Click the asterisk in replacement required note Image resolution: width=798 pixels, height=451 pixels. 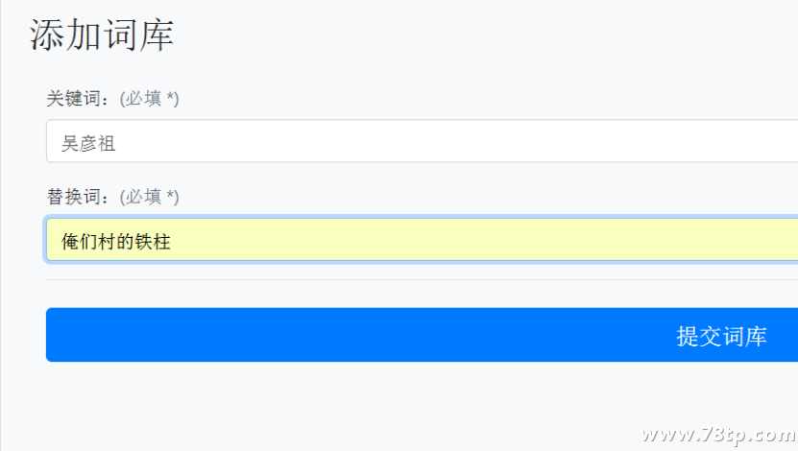click(170, 194)
